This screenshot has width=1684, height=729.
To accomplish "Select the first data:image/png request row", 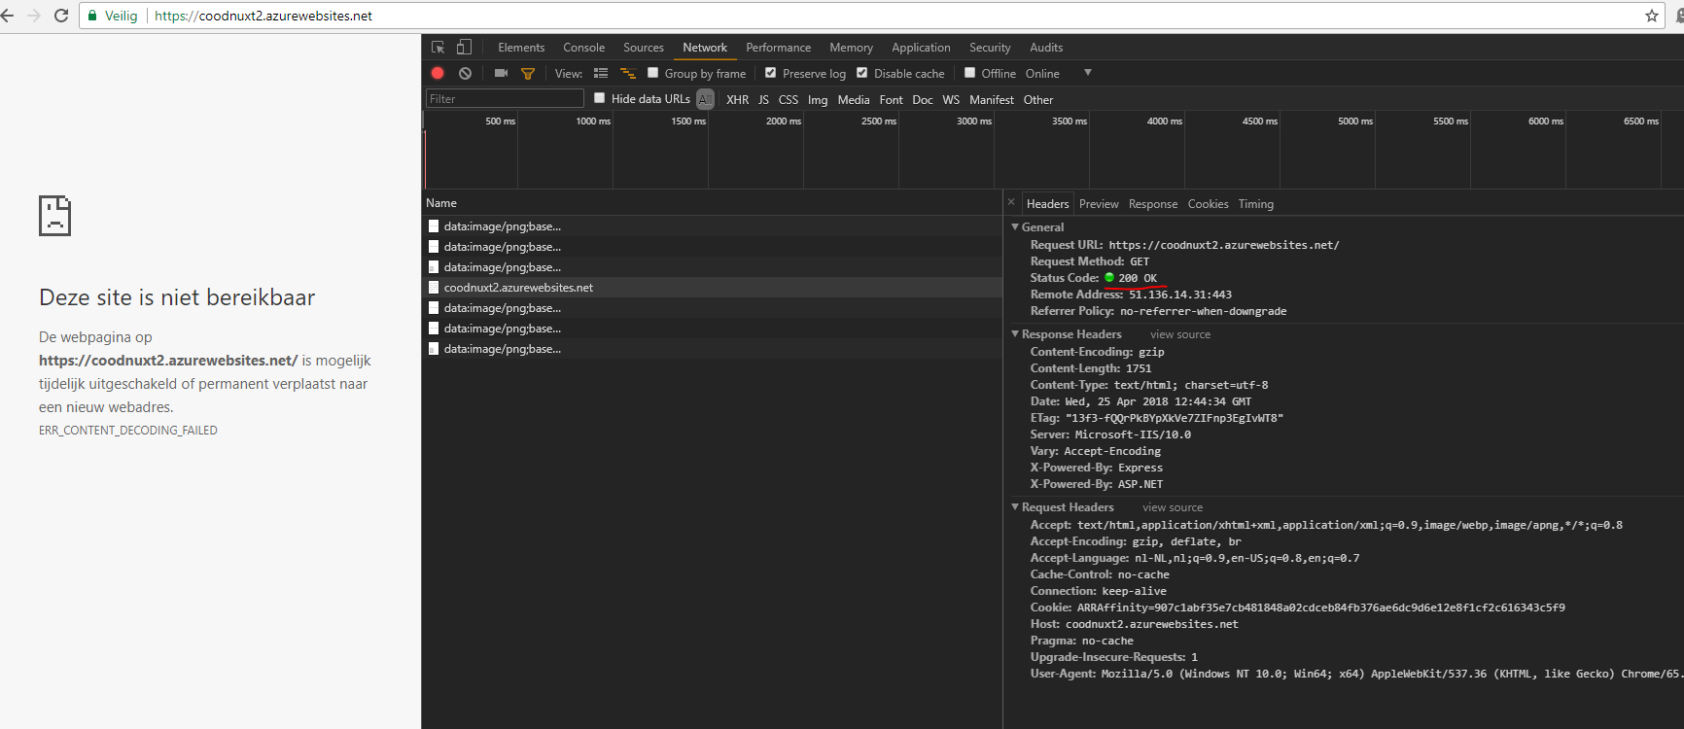I will 712,226.
